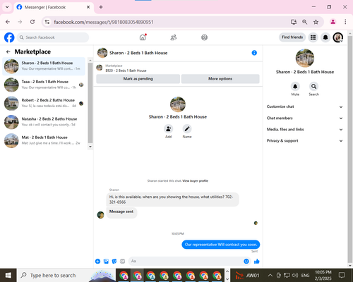Open Chrome three-dot menu
The height and width of the screenshot is (282, 353).
pos(345,22)
